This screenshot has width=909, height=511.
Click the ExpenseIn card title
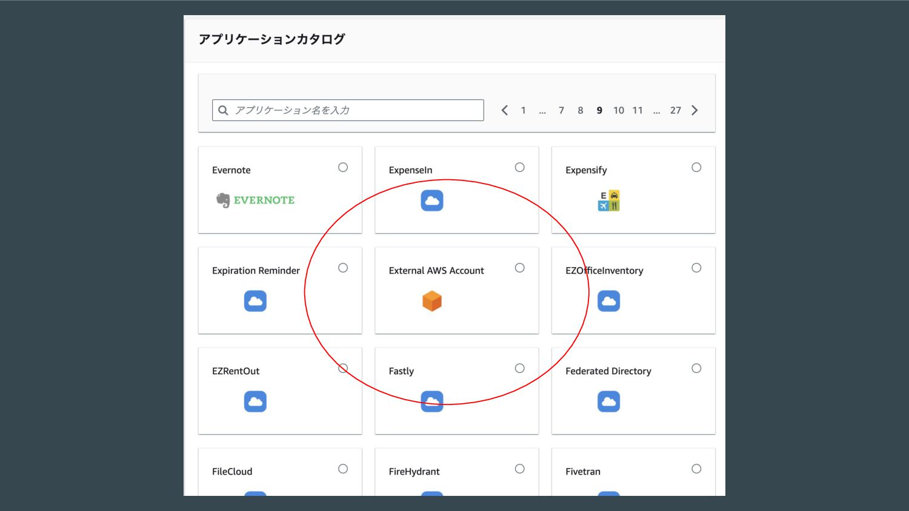pos(411,170)
